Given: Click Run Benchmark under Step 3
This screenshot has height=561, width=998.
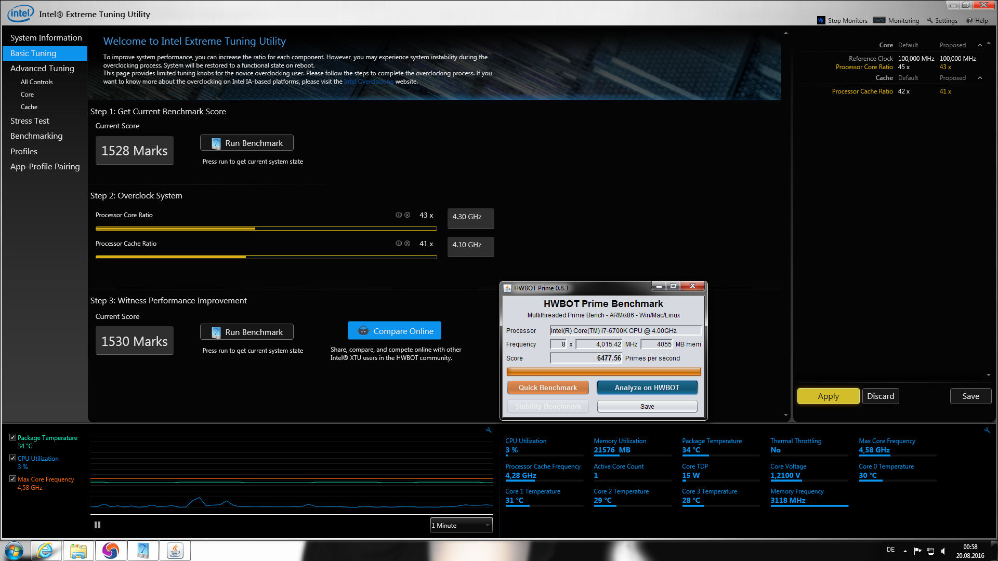Looking at the screenshot, I should click(x=247, y=332).
